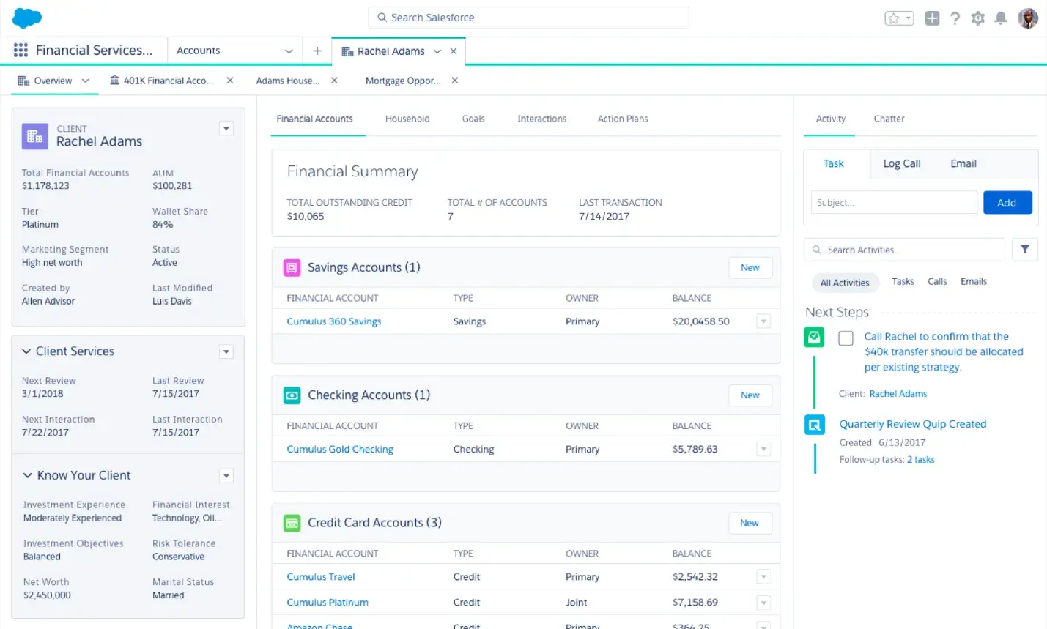1047x629 pixels.
Task: Open the Salesforce Setup gear icon
Action: point(977,18)
